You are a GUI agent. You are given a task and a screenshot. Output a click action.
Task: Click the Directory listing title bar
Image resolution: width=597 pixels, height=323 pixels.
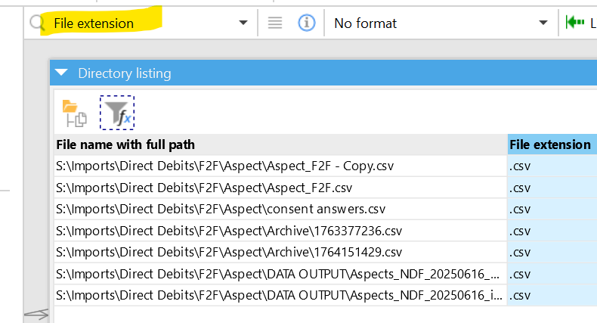(x=302, y=73)
